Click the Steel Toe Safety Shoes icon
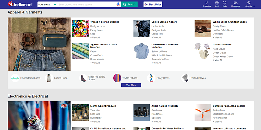 pyautogui.click(x=83, y=78)
